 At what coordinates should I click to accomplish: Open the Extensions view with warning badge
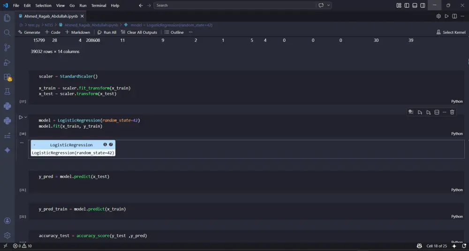pos(7,77)
